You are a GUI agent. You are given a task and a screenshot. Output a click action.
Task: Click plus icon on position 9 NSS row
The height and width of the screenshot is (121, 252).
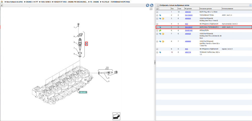click(x=157, y=49)
